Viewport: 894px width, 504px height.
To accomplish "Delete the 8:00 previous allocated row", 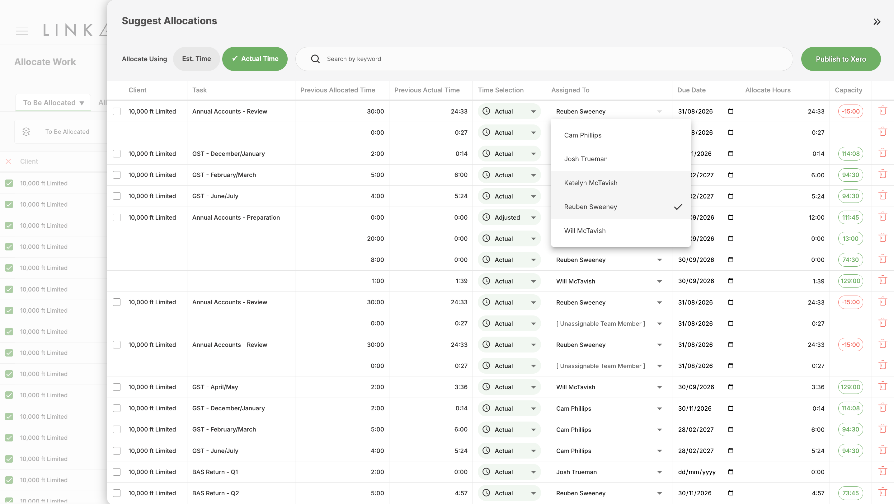I will [882, 259].
